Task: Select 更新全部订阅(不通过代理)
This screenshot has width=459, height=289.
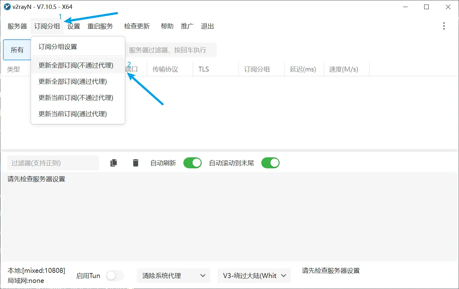Action: (78, 65)
